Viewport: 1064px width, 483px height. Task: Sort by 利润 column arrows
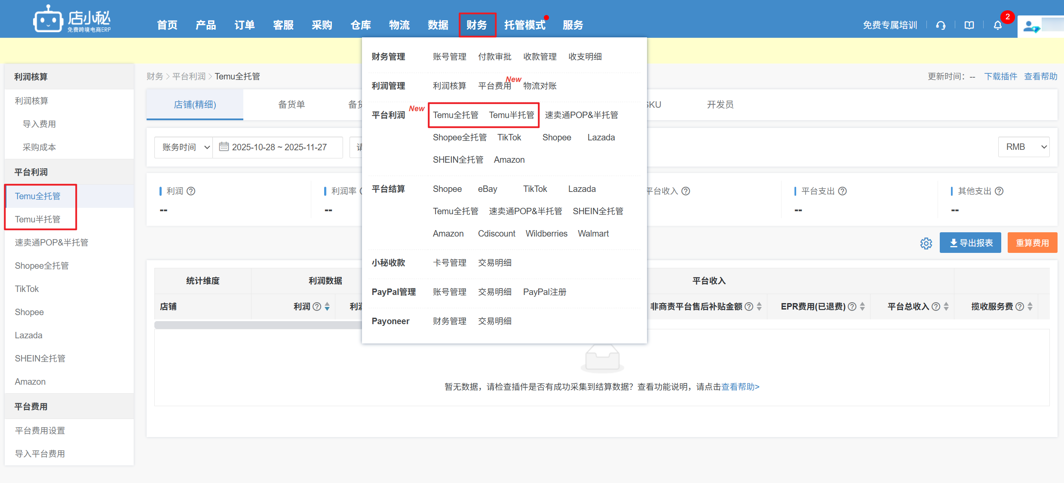[327, 307]
